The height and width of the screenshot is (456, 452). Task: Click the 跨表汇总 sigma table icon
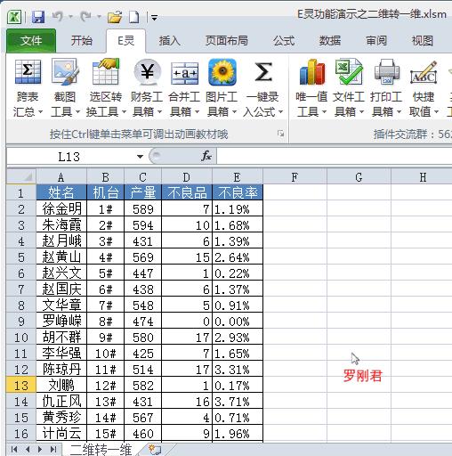pos(28,71)
